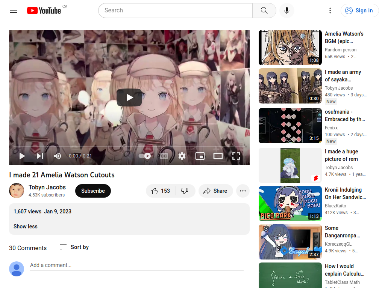
Task: Click the 'Random person' channel name
Action: pyautogui.click(x=341, y=50)
